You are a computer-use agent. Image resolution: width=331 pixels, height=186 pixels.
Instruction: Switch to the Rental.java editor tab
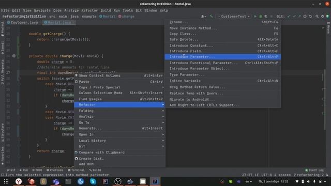pos(58,22)
